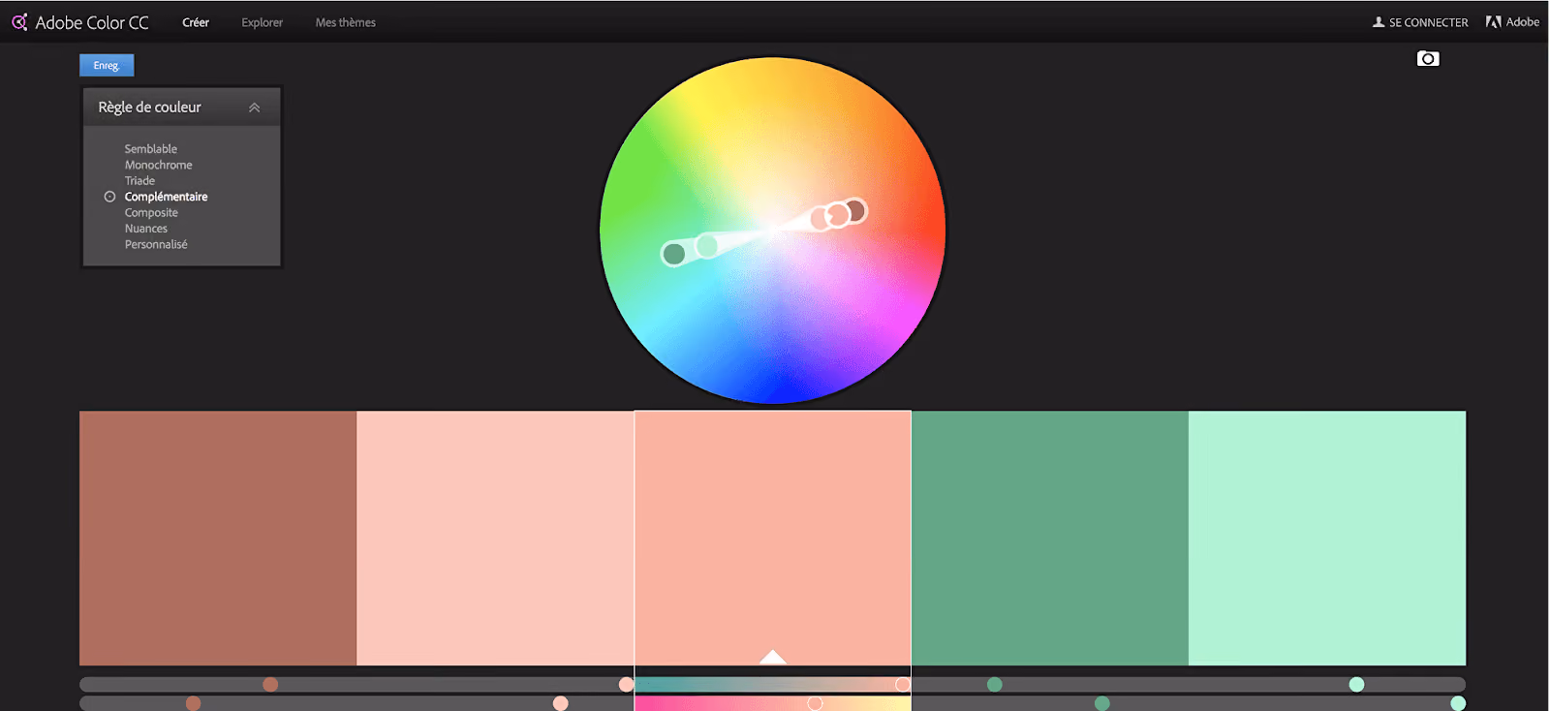This screenshot has height=711, width=1550.
Task: Click the Enreg. save button
Action: 107,65
